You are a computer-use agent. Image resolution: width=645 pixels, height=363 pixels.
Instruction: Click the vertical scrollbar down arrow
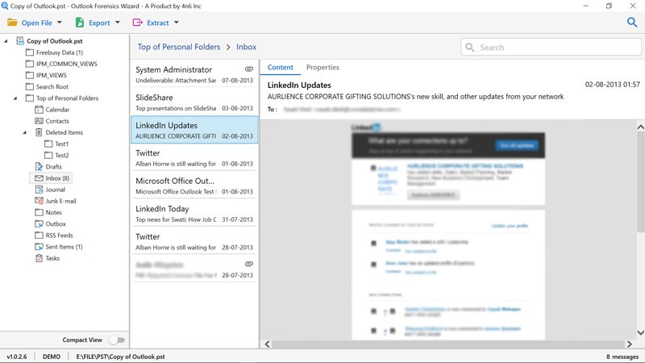pyautogui.click(x=640, y=332)
